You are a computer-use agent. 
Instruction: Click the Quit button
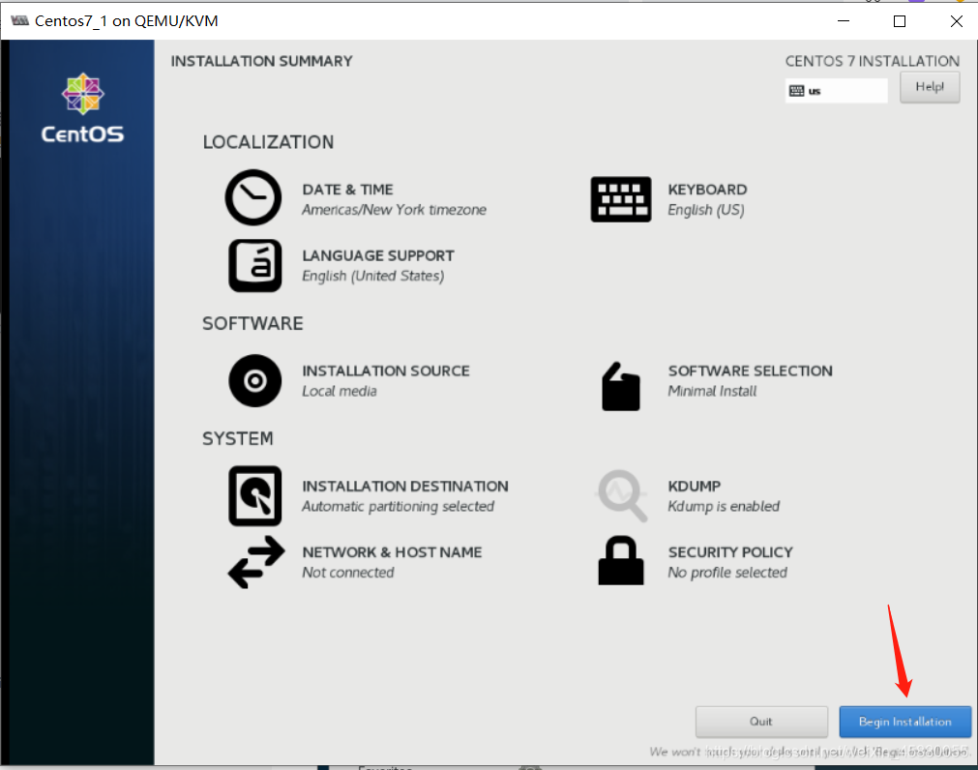pyautogui.click(x=761, y=722)
